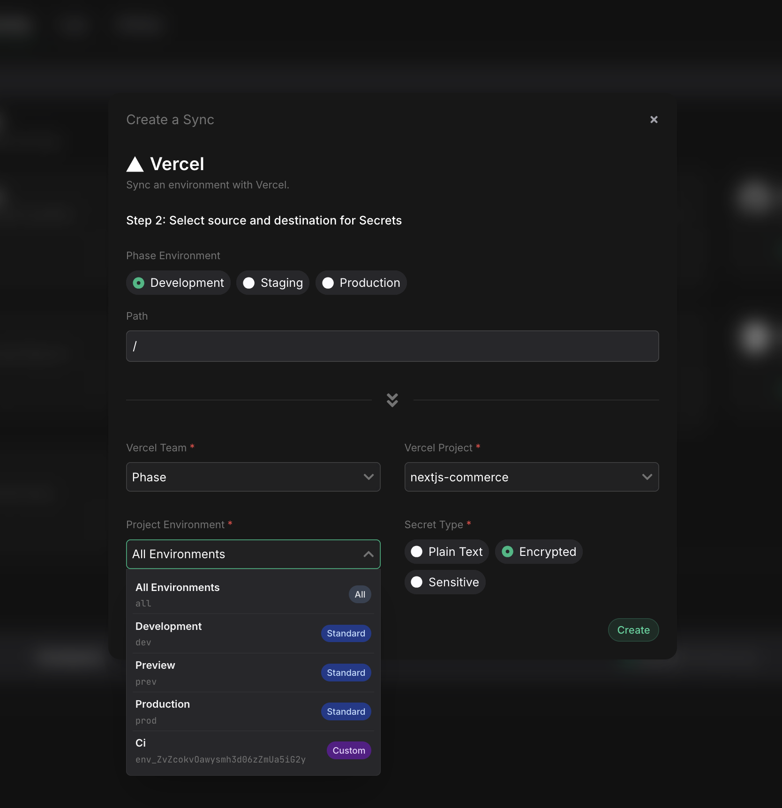The width and height of the screenshot is (782, 808).
Task: Choose Sensitive secret type
Action: [445, 582]
